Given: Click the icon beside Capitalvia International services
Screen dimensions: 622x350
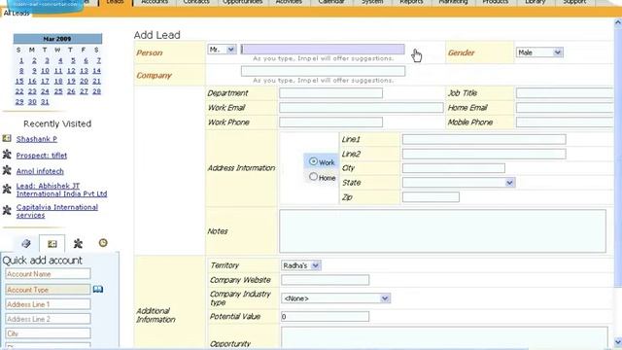Looking at the screenshot, I should [7, 210].
